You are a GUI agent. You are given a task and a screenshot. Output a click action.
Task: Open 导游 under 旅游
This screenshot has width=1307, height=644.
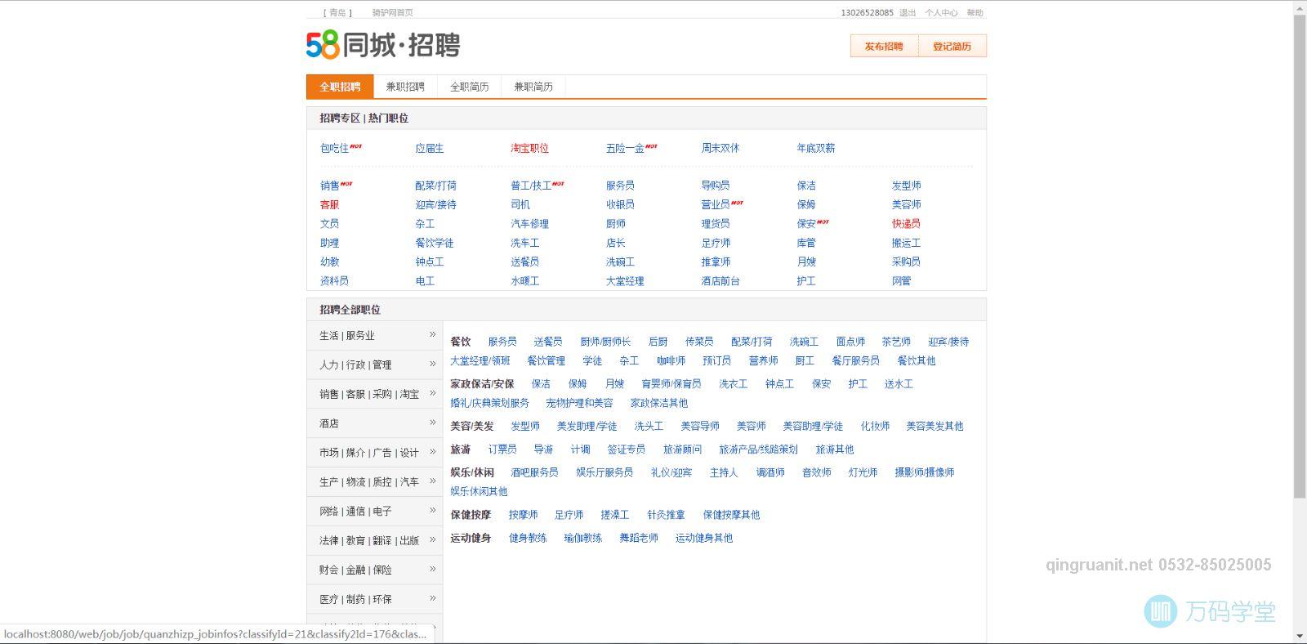coord(543,449)
